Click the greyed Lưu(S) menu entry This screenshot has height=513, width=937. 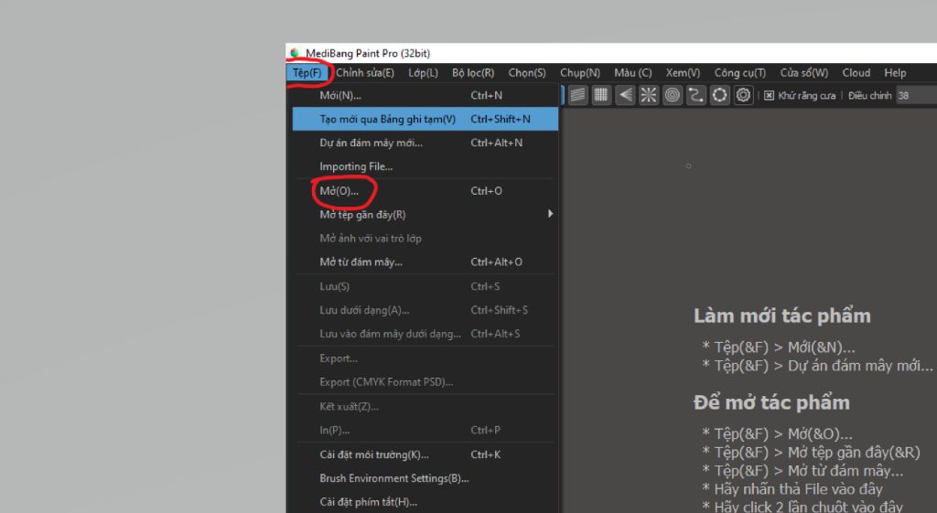[425, 286]
